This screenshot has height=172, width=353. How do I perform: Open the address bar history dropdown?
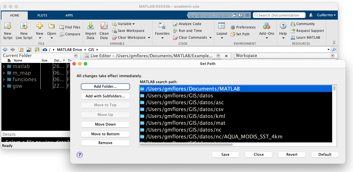tap(328, 50)
